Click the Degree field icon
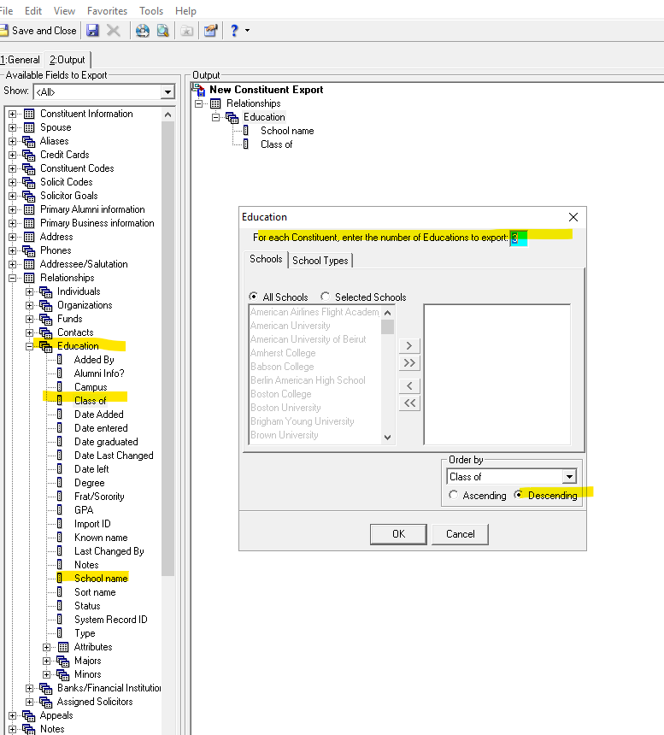Image resolution: width=664 pixels, height=735 pixels. (x=60, y=483)
